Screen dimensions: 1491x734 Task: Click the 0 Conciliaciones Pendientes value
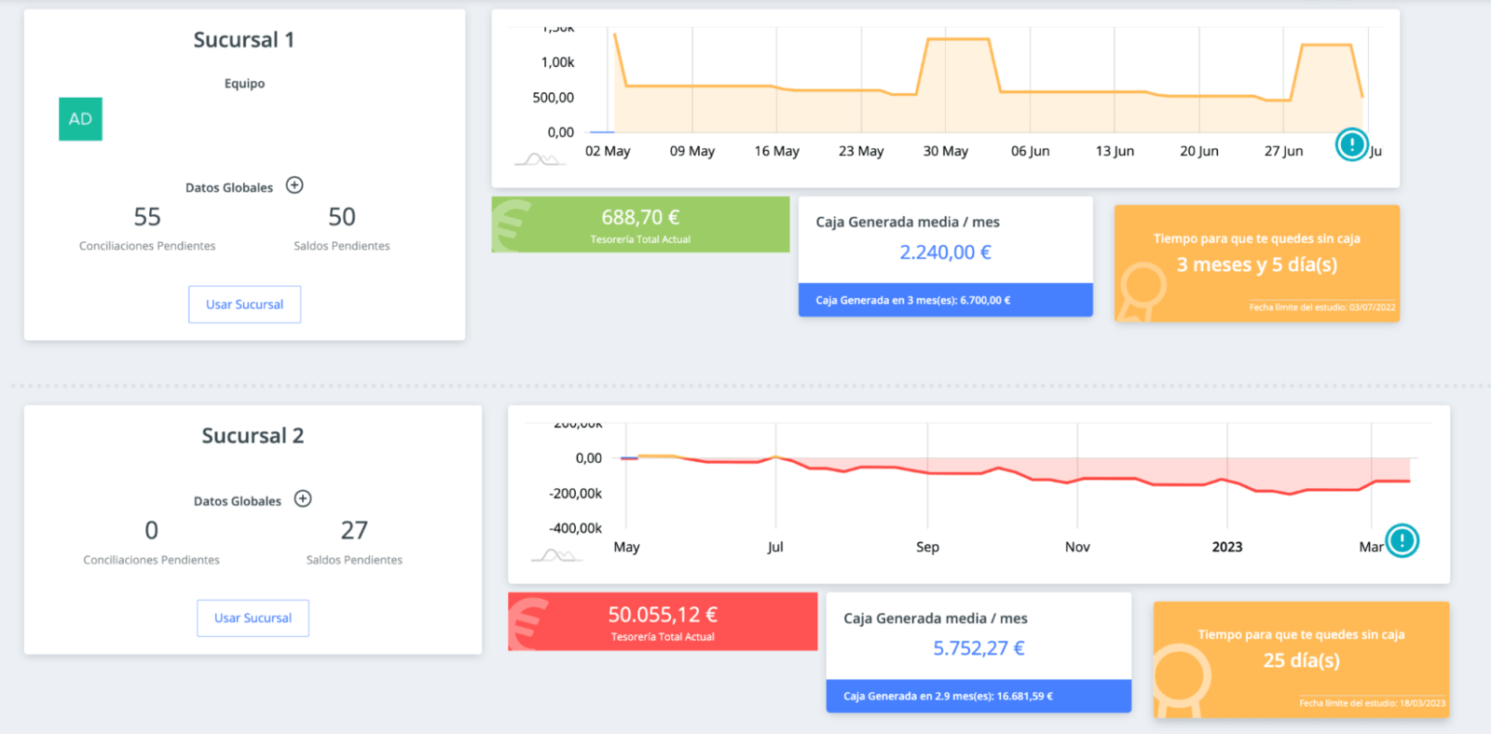tap(151, 531)
